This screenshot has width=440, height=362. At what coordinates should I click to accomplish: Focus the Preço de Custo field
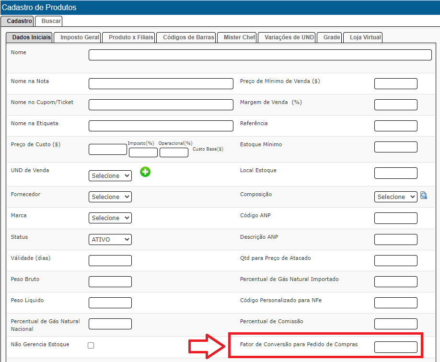click(108, 149)
